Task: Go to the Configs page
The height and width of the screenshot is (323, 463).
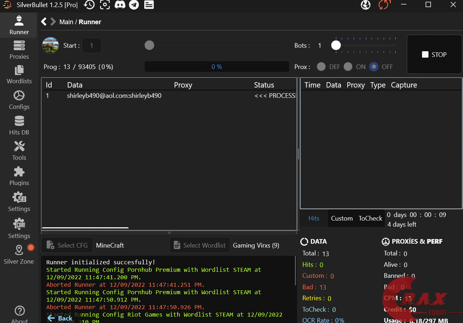Action: click(x=19, y=100)
